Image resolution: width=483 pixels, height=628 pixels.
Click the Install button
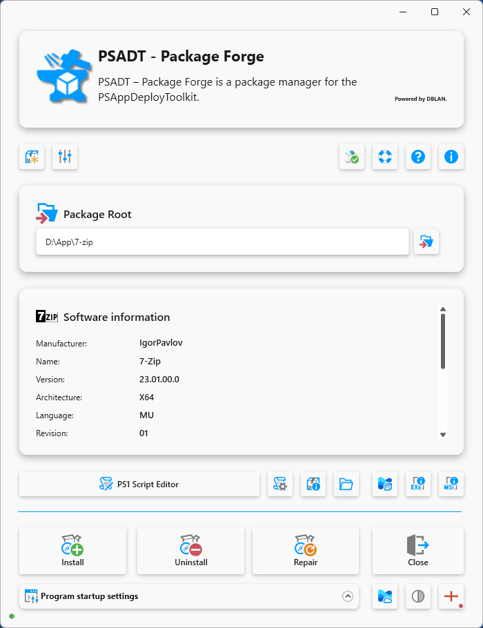point(73,551)
